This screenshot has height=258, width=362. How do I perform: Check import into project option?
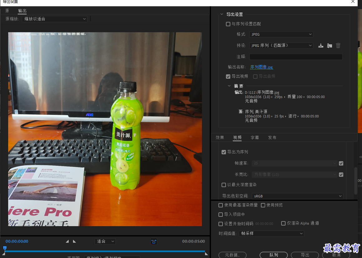(x=221, y=215)
